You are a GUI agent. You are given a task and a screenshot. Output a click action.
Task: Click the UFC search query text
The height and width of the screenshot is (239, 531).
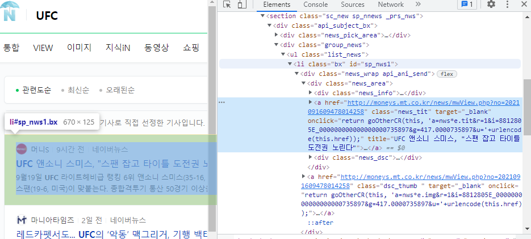tap(47, 15)
